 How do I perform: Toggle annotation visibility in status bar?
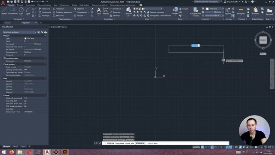click(240, 147)
